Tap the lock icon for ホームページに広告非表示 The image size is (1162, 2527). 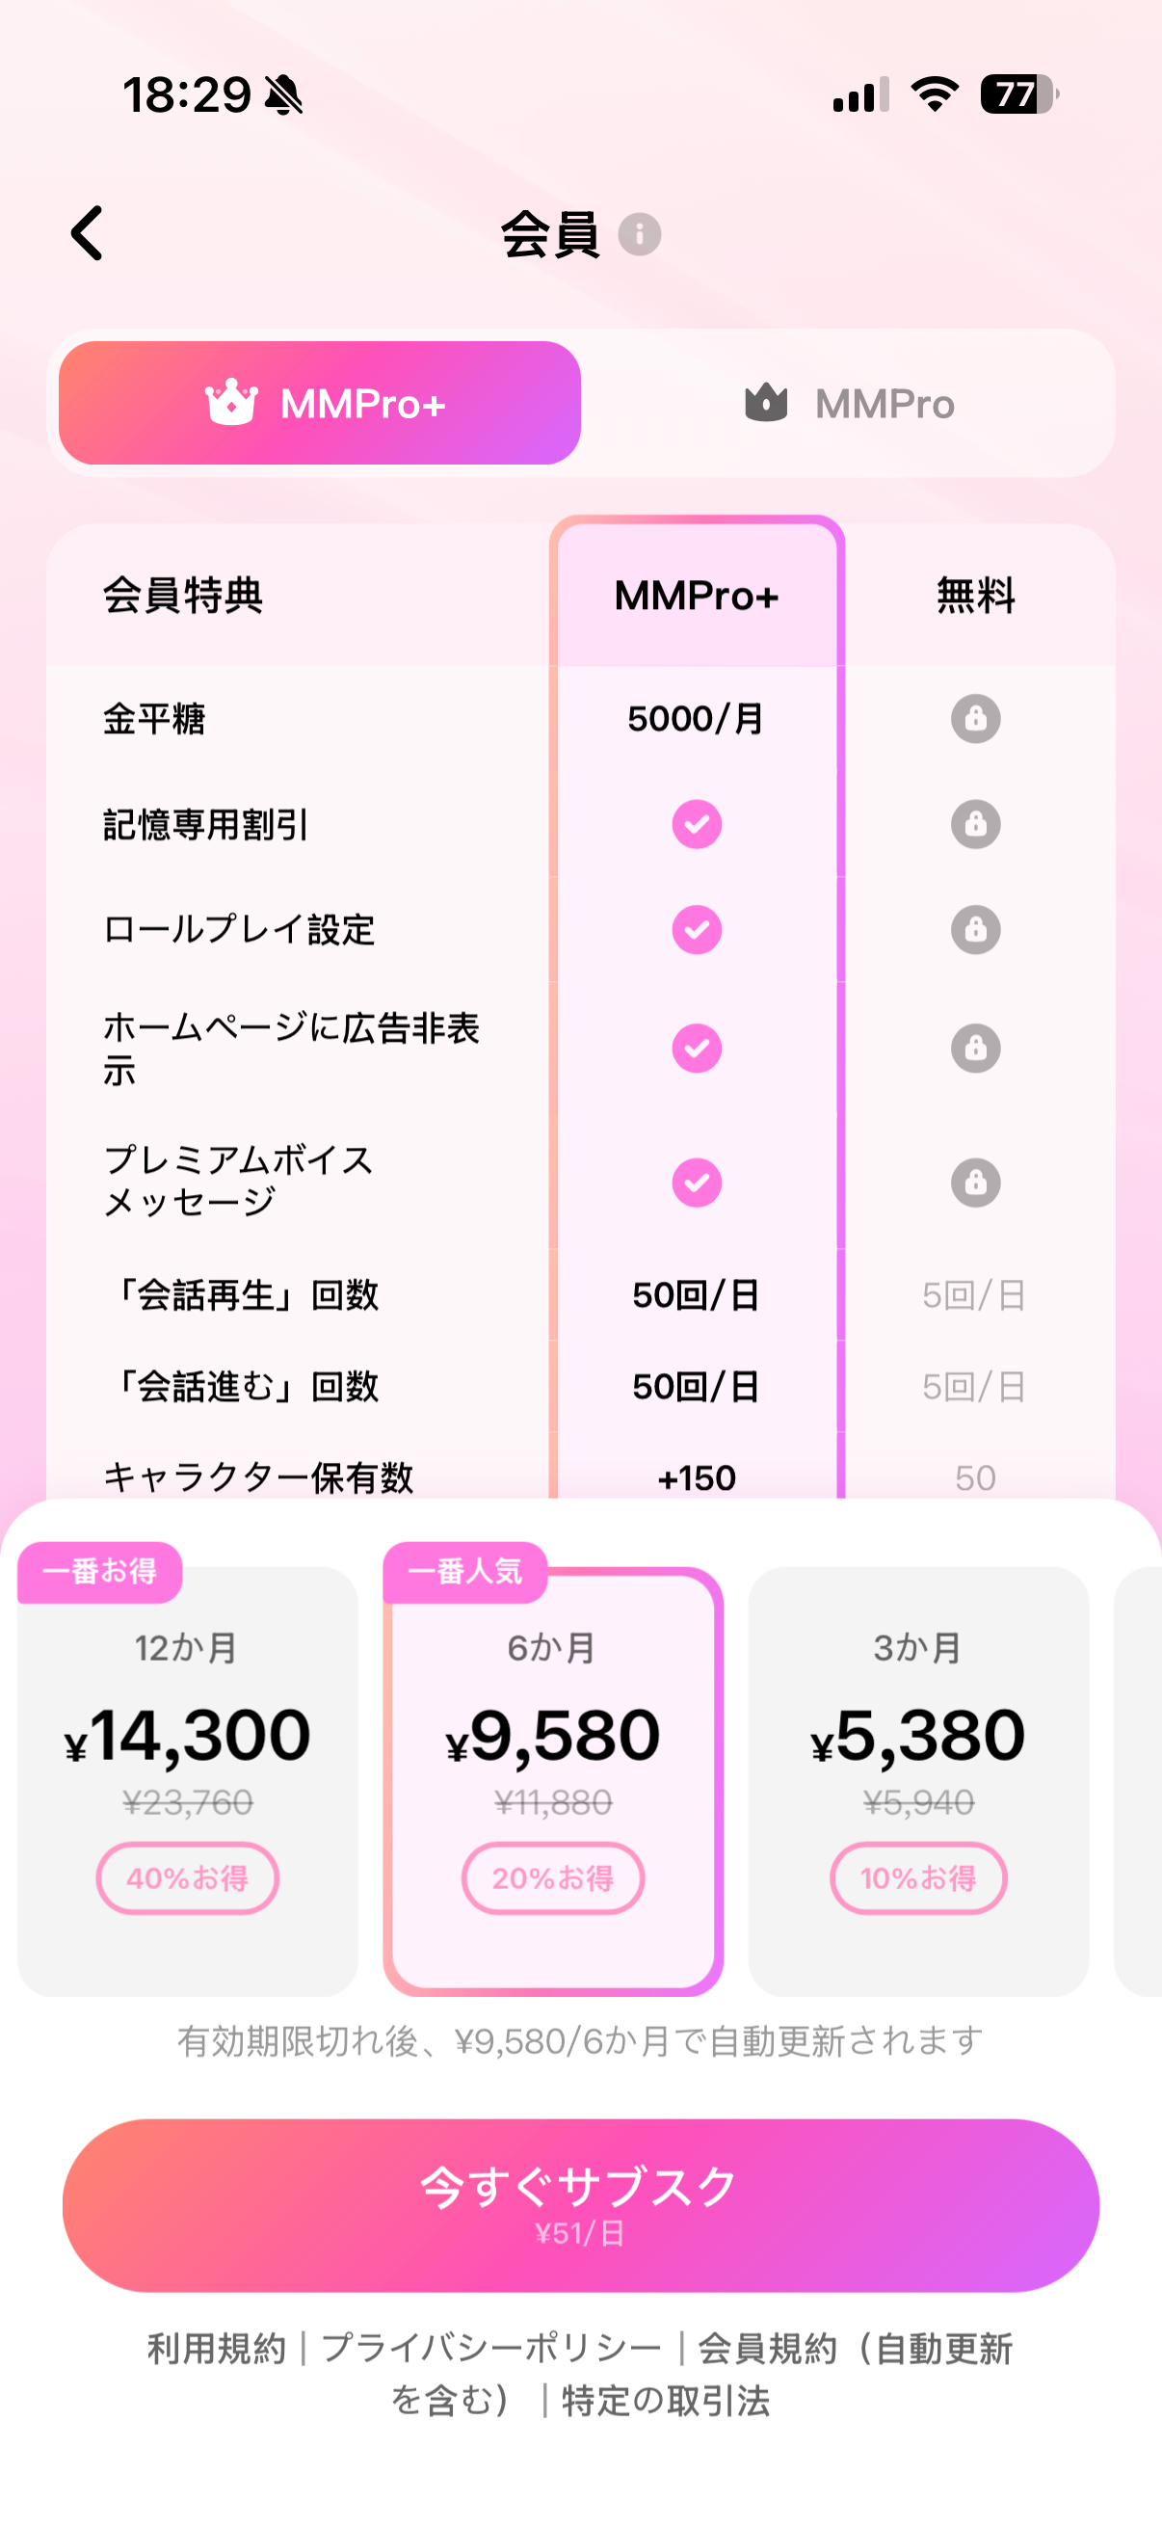(x=975, y=1048)
